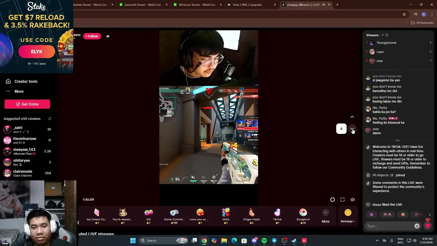Open itsrevinarose suggested live creator

tap(27, 140)
